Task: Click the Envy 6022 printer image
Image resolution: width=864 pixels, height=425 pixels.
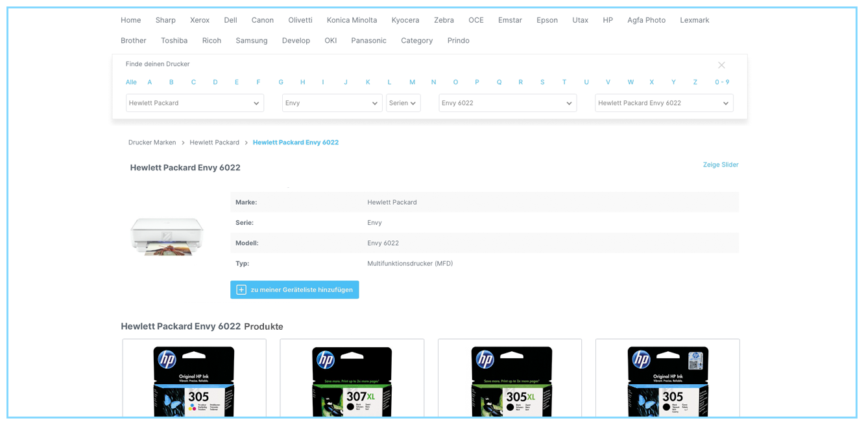Action: pyautogui.click(x=167, y=236)
